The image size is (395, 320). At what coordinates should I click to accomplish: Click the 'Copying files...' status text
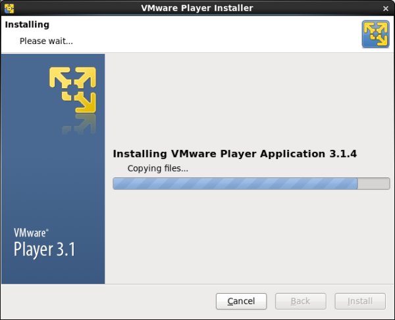pyautogui.click(x=158, y=168)
